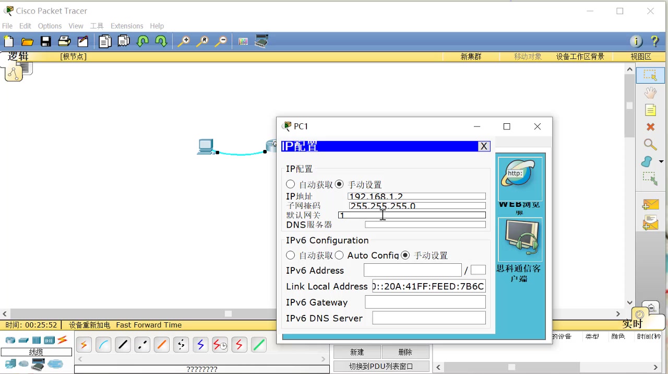Open the custom devices dialog icon
Screen dimensions: 668x374
261,41
